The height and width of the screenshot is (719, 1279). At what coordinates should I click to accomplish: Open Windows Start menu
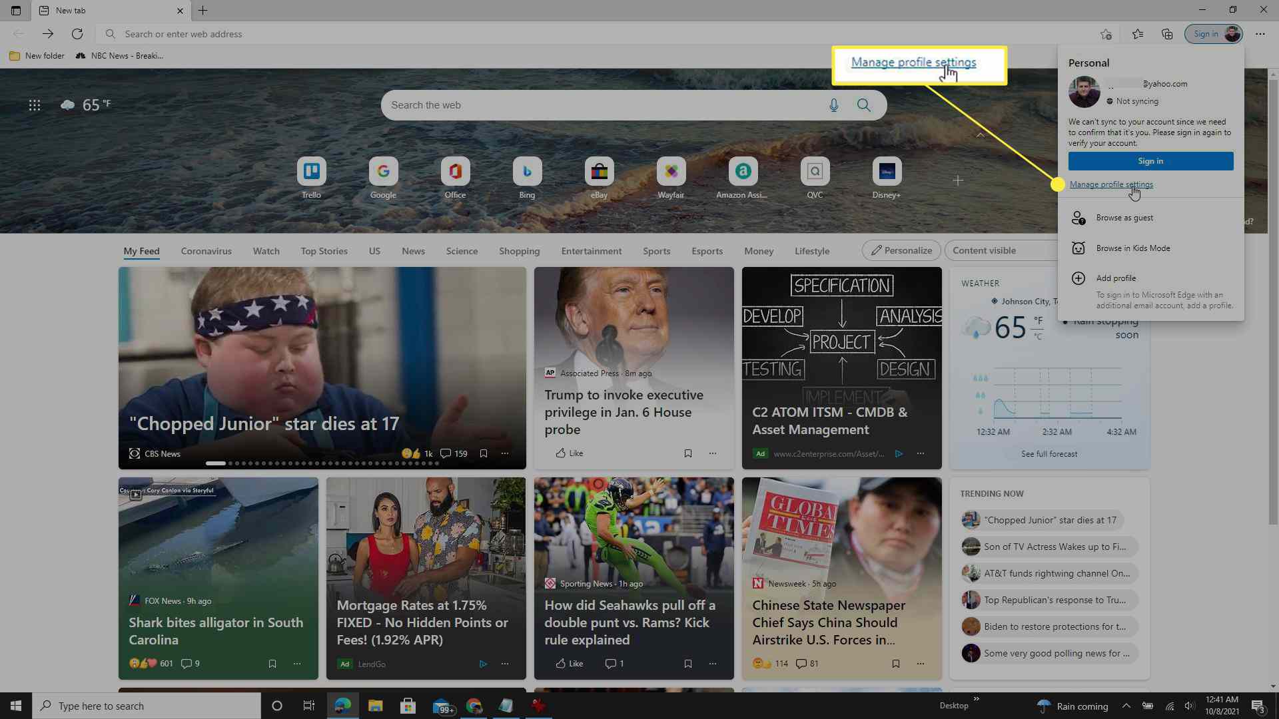coord(16,706)
